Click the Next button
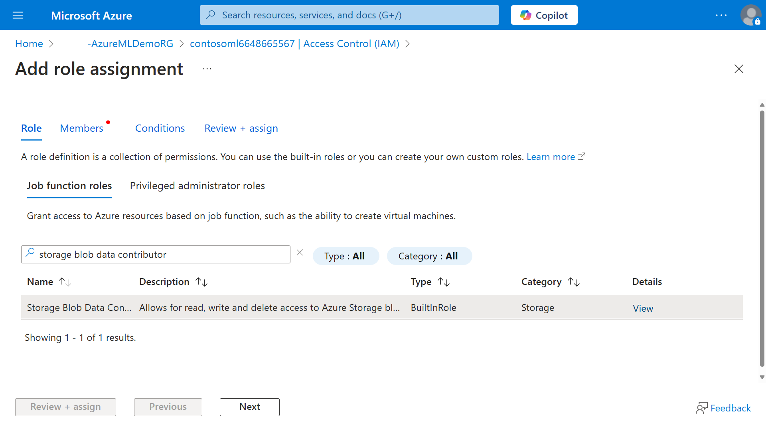The image size is (766, 431). (249, 407)
